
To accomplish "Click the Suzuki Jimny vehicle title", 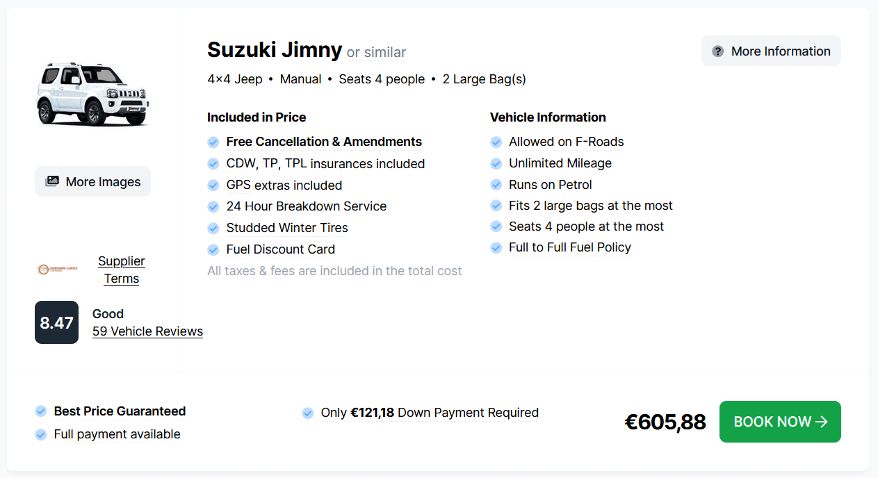I will click(x=275, y=50).
